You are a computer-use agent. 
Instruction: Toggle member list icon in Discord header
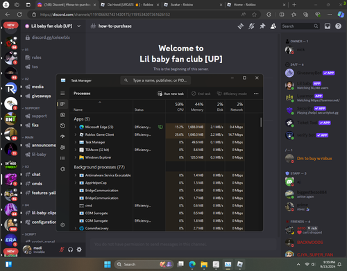tap(273, 26)
